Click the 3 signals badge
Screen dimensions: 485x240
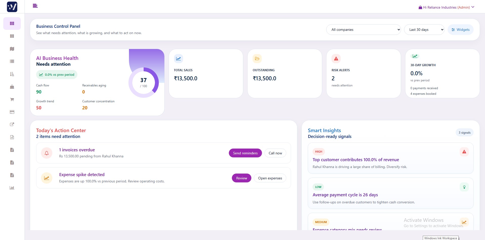465,133
